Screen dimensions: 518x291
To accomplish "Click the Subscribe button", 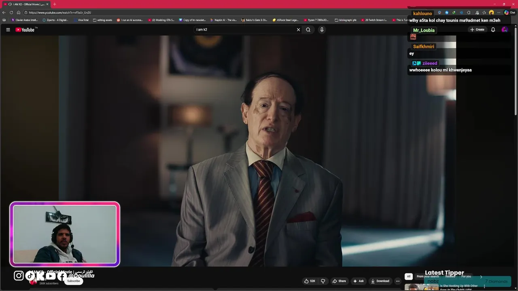I will (x=74, y=281).
